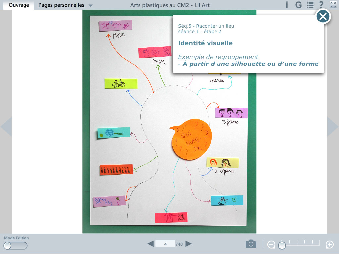Flip to next page via right edge arrow
The height and width of the screenshot is (254, 339).
(332, 127)
